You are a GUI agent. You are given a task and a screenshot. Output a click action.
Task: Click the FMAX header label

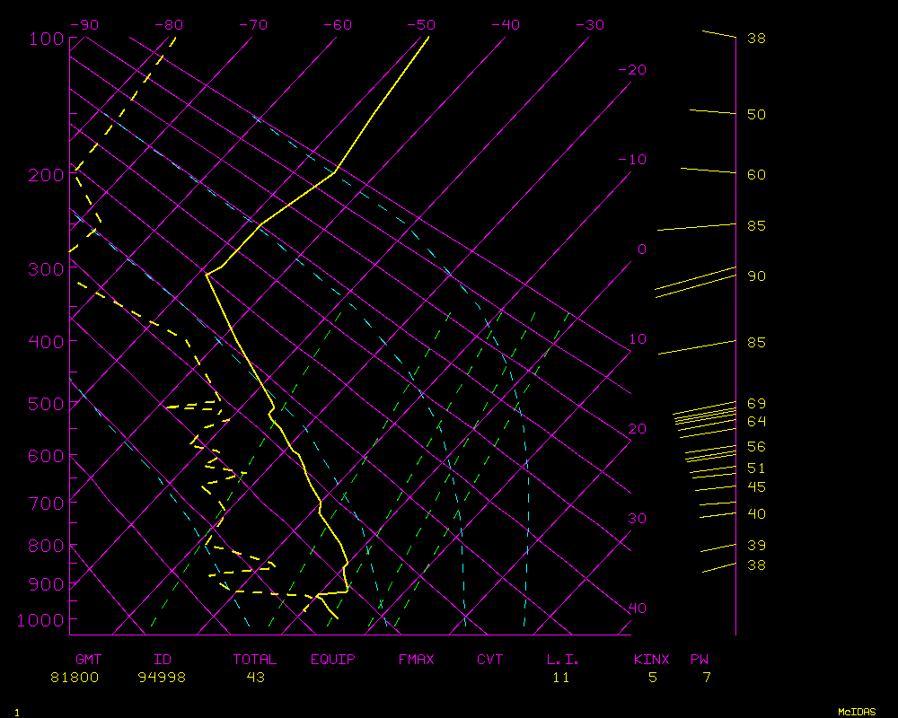[x=417, y=660]
